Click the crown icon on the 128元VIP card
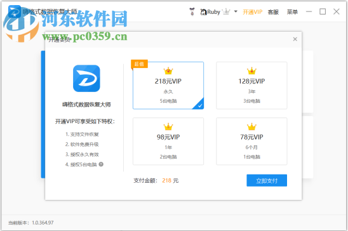348x231 pixels. click(251, 71)
